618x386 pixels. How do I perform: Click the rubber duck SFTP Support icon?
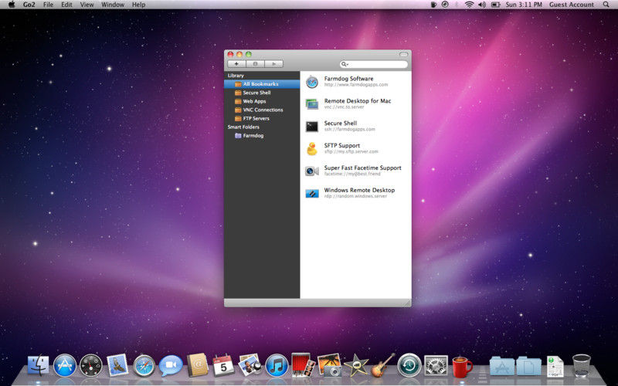(312, 148)
